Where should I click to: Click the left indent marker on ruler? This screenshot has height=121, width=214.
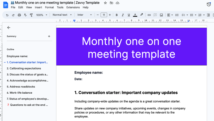pos(74,21)
